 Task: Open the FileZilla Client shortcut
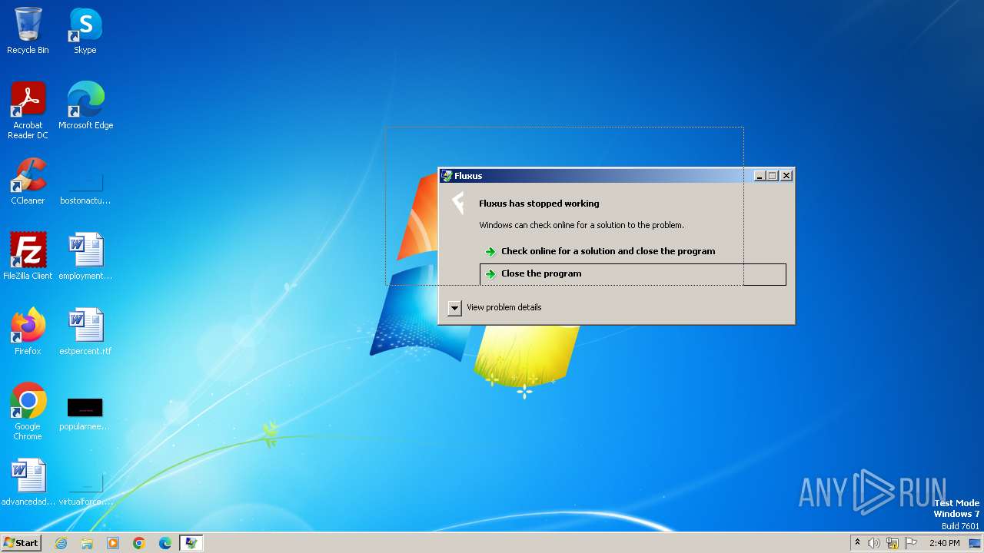(x=28, y=257)
